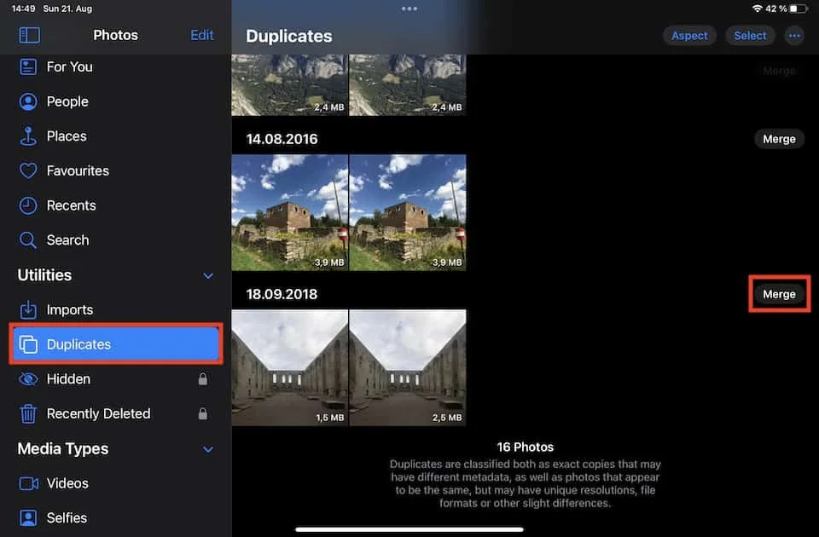Merge the 18.09.2018 duplicate photos
819x537 pixels.
click(779, 293)
